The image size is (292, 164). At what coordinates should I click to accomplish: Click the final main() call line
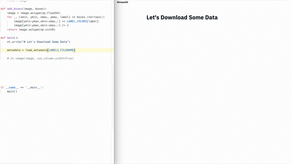pos(12,92)
